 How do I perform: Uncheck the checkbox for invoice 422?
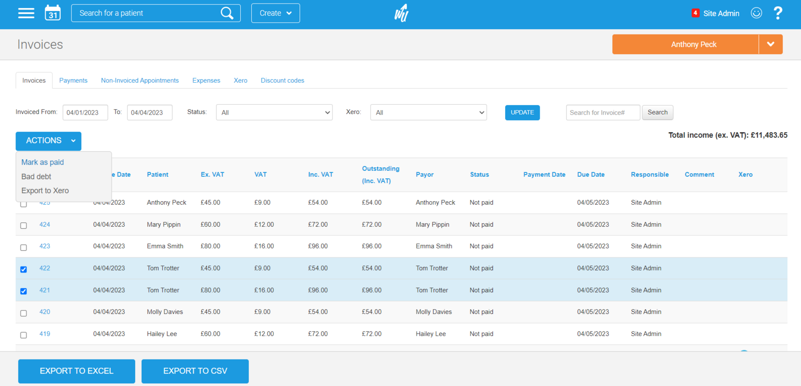pyautogui.click(x=24, y=269)
